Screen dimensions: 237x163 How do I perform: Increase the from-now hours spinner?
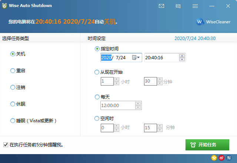coord(117,79)
